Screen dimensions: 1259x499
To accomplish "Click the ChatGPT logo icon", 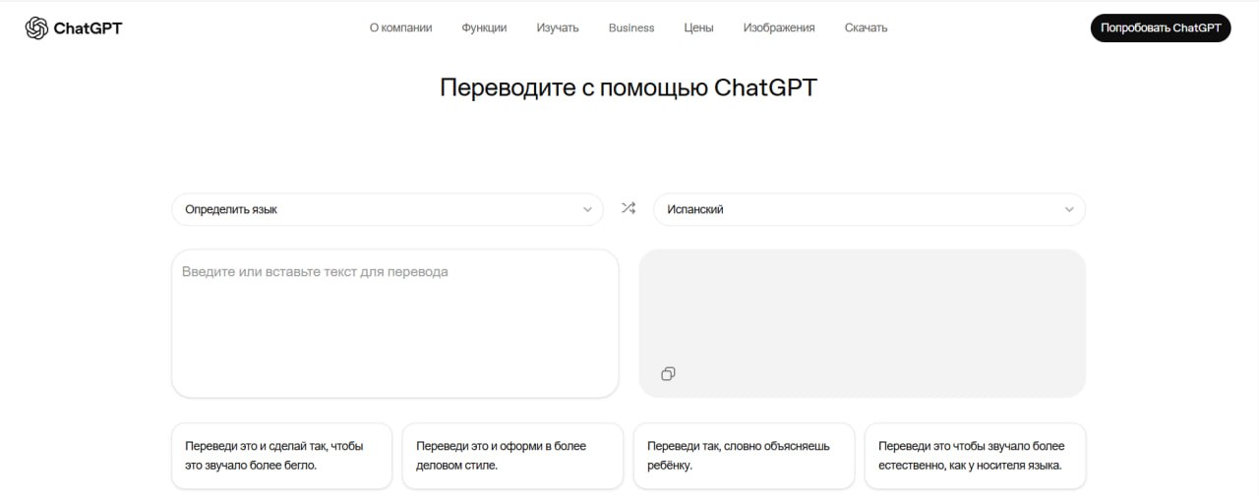I will click(x=36, y=28).
